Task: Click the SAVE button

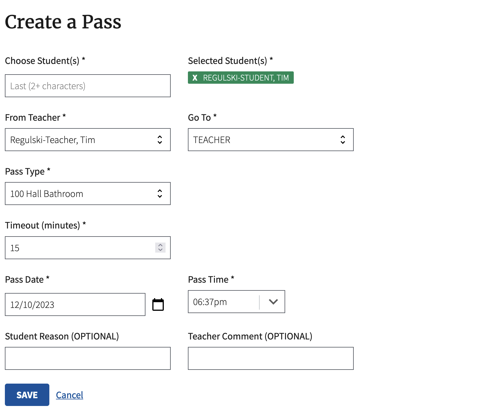Action: click(27, 395)
